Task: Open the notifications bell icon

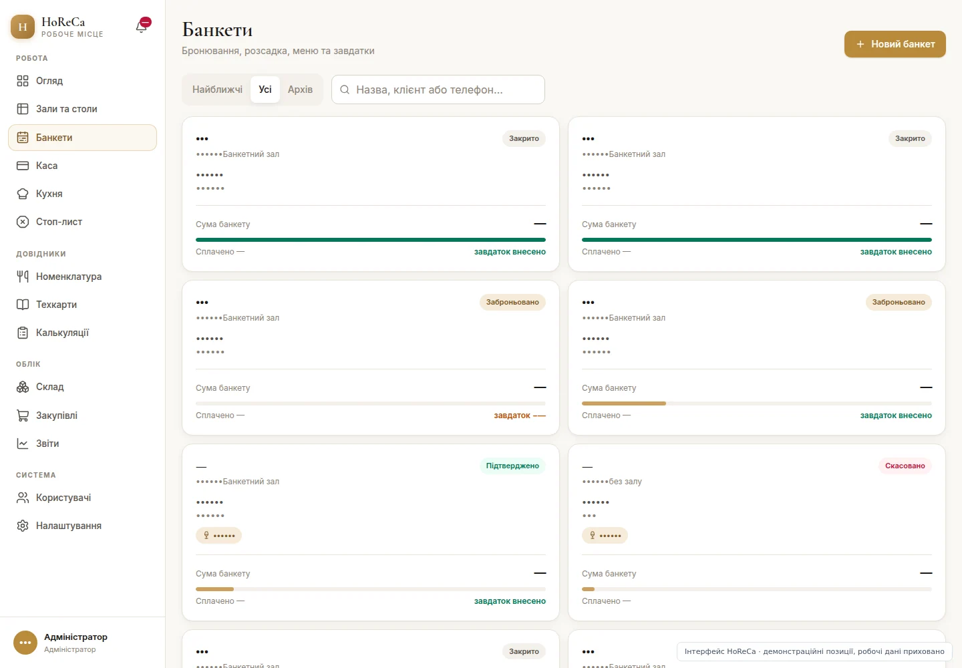Action: [x=142, y=27]
